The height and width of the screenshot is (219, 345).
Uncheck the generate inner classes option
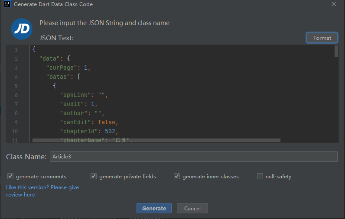(x=177, y=177)
